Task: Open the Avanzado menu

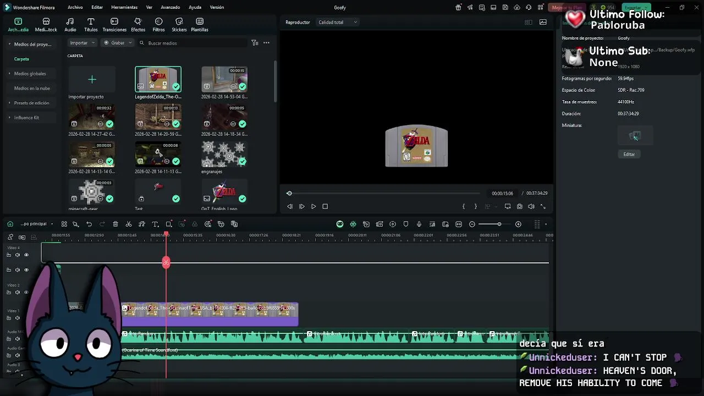Action: (x=170, y=7)
